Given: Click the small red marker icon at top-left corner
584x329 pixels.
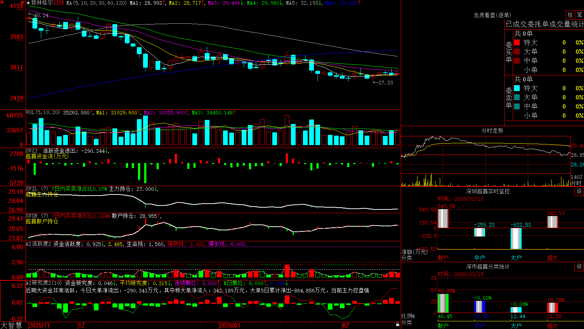Looking at the screenshot, I should coord(2,1).
